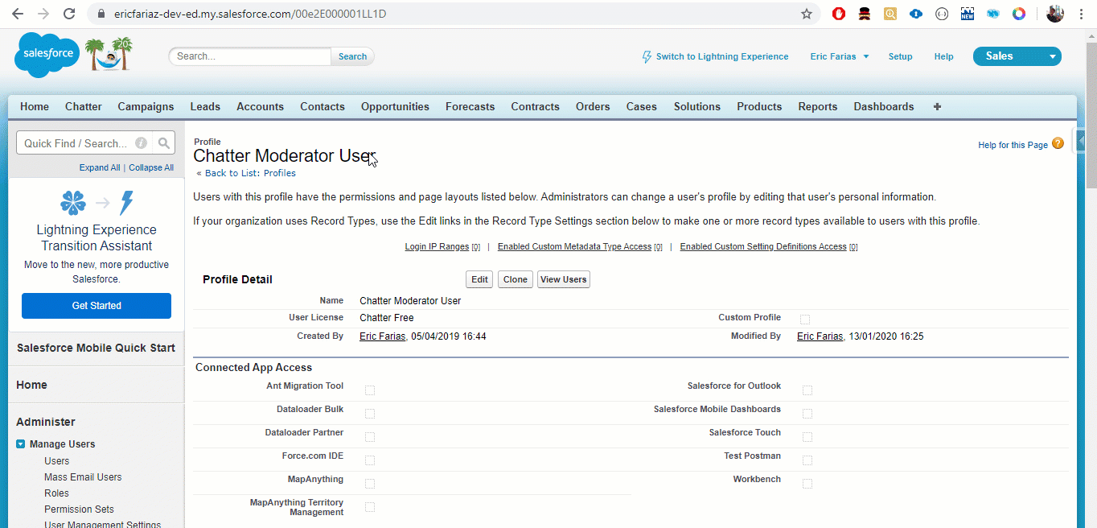This screenshot has height=528, width=1097.
Task: Click the Opera red extension icon
Action: (x=839, y=14)
